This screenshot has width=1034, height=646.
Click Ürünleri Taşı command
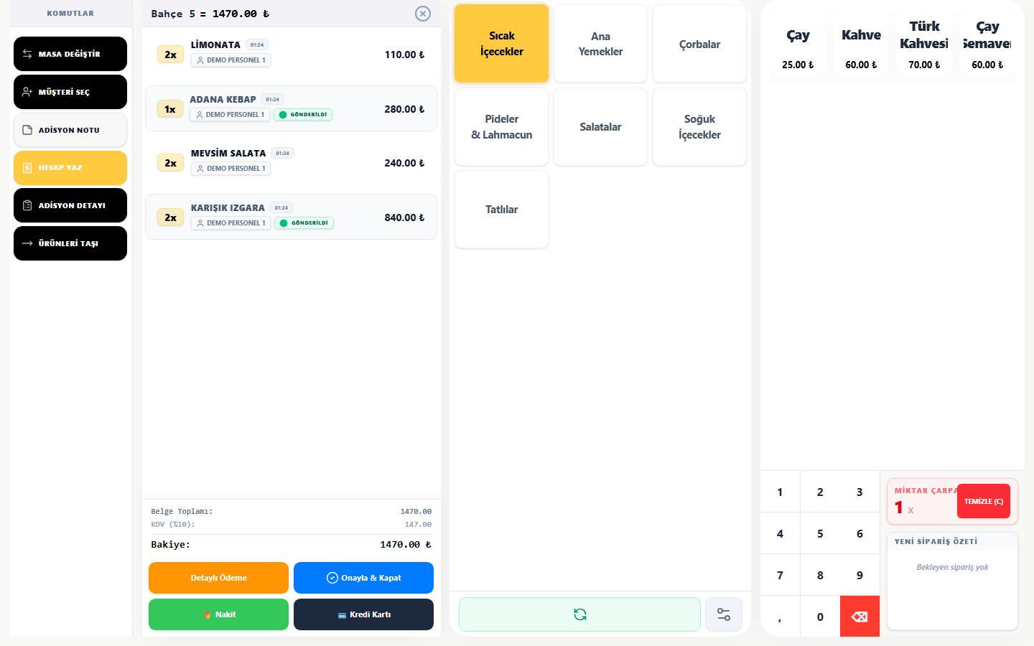[x=70, y=243]
